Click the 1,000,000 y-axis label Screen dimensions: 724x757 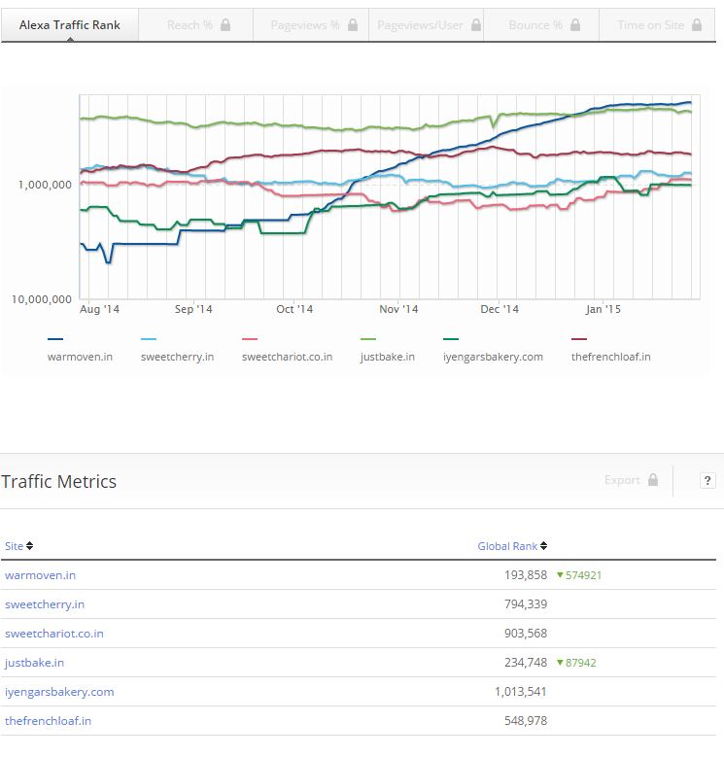[45, 185]
